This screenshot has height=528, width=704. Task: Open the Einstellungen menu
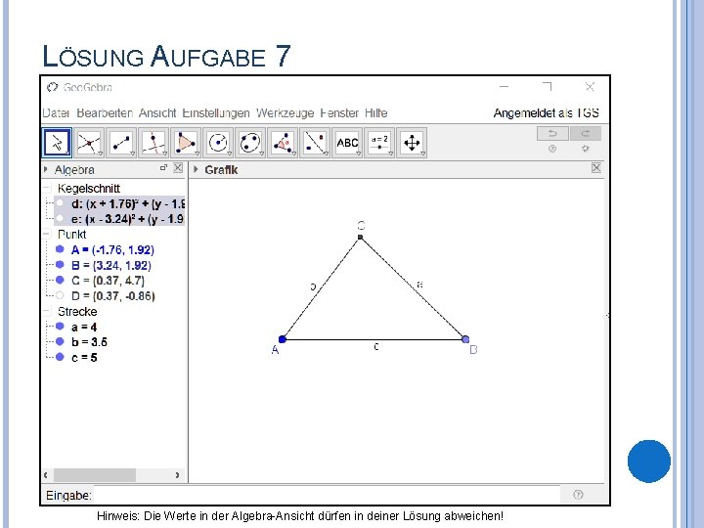click(216, 113)
